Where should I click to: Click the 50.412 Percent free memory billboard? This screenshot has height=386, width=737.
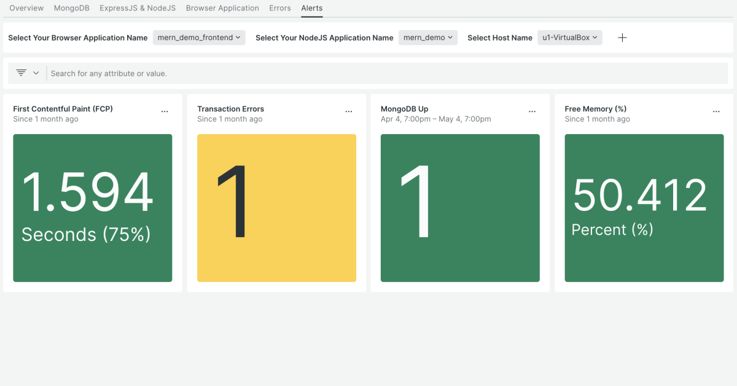coord(644,208)
